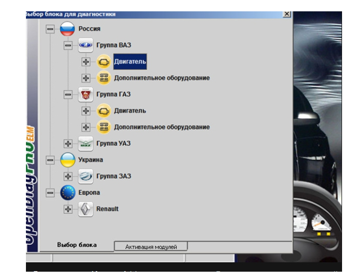Select the Группа ЗАЗ label
348x276 pixels.
113,177
